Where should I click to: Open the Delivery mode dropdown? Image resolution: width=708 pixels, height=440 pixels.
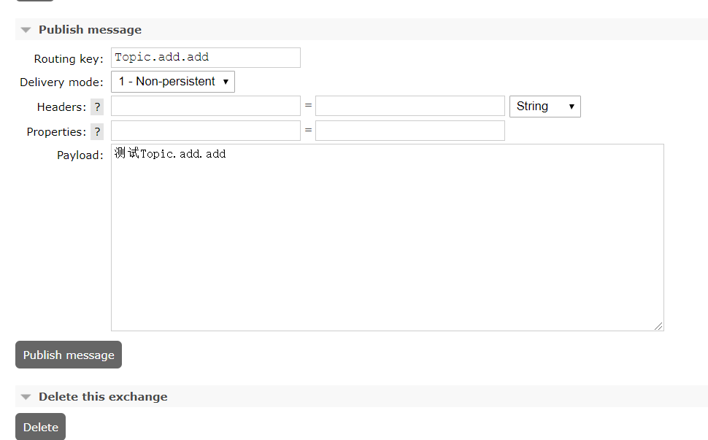(173, 82)
